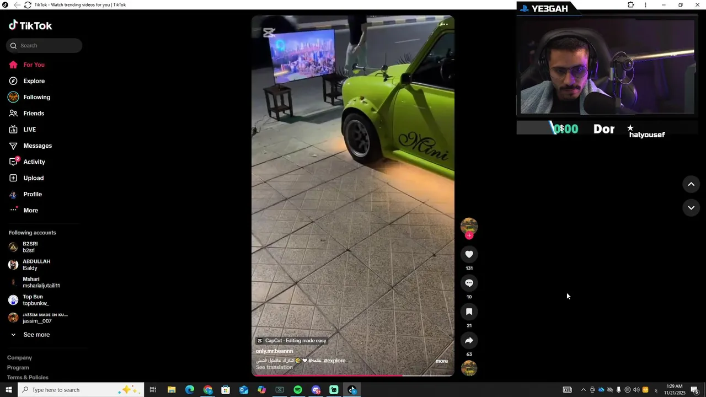706x397 pixels.
Task: Click the TikTok app taskbar icon
Action: point(352,390)
